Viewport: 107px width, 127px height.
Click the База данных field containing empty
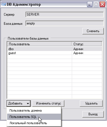(65, 23)
